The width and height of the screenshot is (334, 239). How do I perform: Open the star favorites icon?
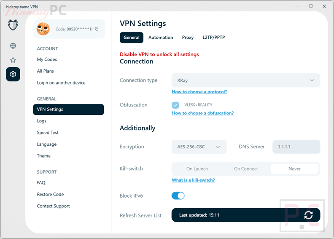pyautogui.click(x=13, y=60)
